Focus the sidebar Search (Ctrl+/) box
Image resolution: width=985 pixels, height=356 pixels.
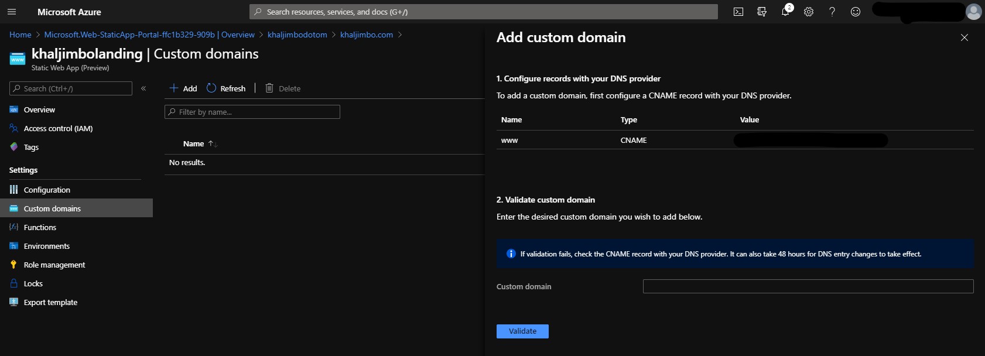point(71,88)
